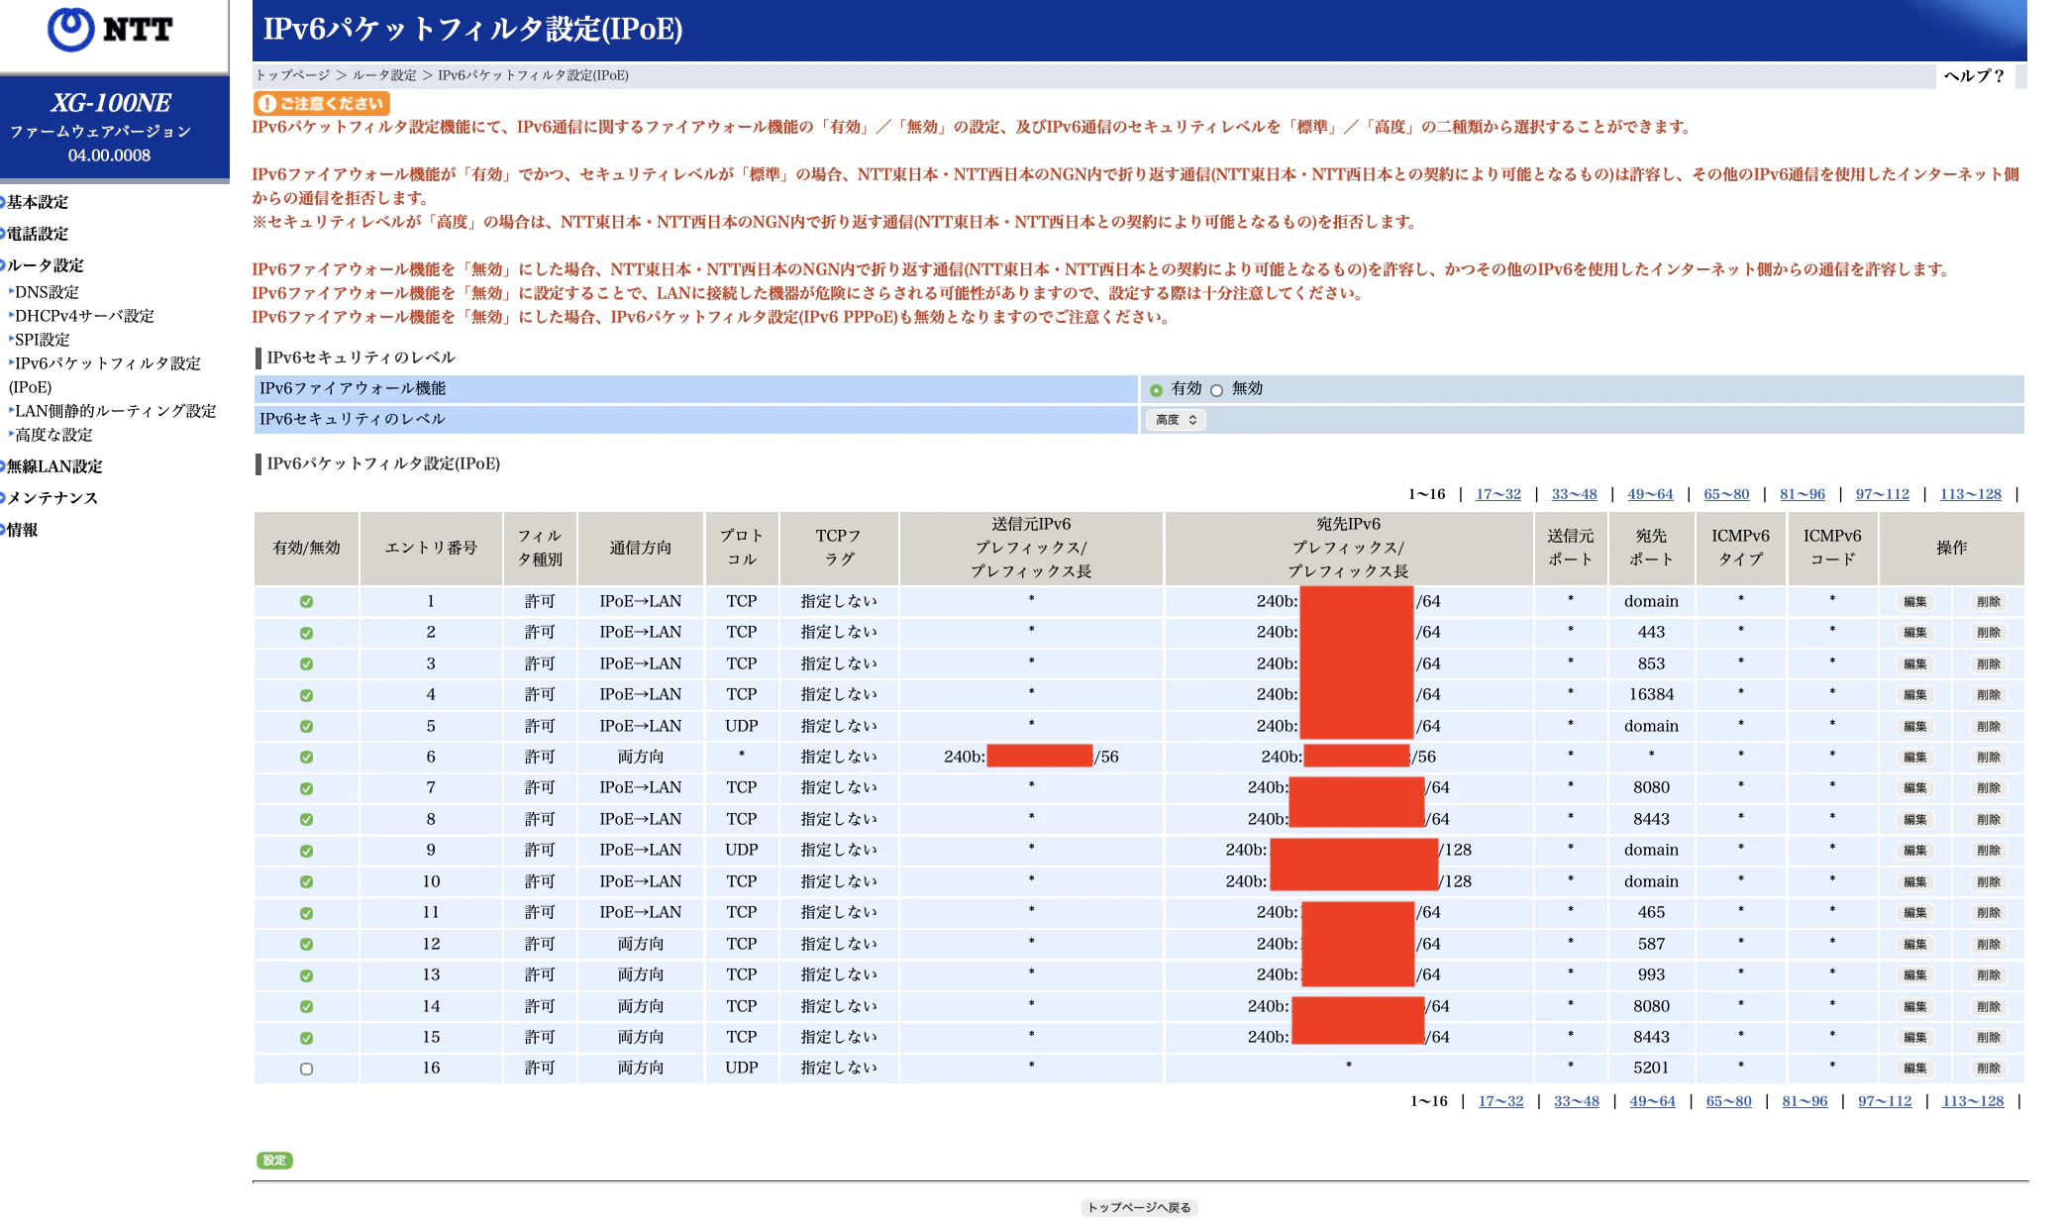2061x1225 pixels.
Task: Click the 宛先ポート column header
Action: (x=1651, y=548)
